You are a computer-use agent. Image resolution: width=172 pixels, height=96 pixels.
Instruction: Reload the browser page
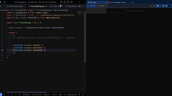tap(94, 6)
